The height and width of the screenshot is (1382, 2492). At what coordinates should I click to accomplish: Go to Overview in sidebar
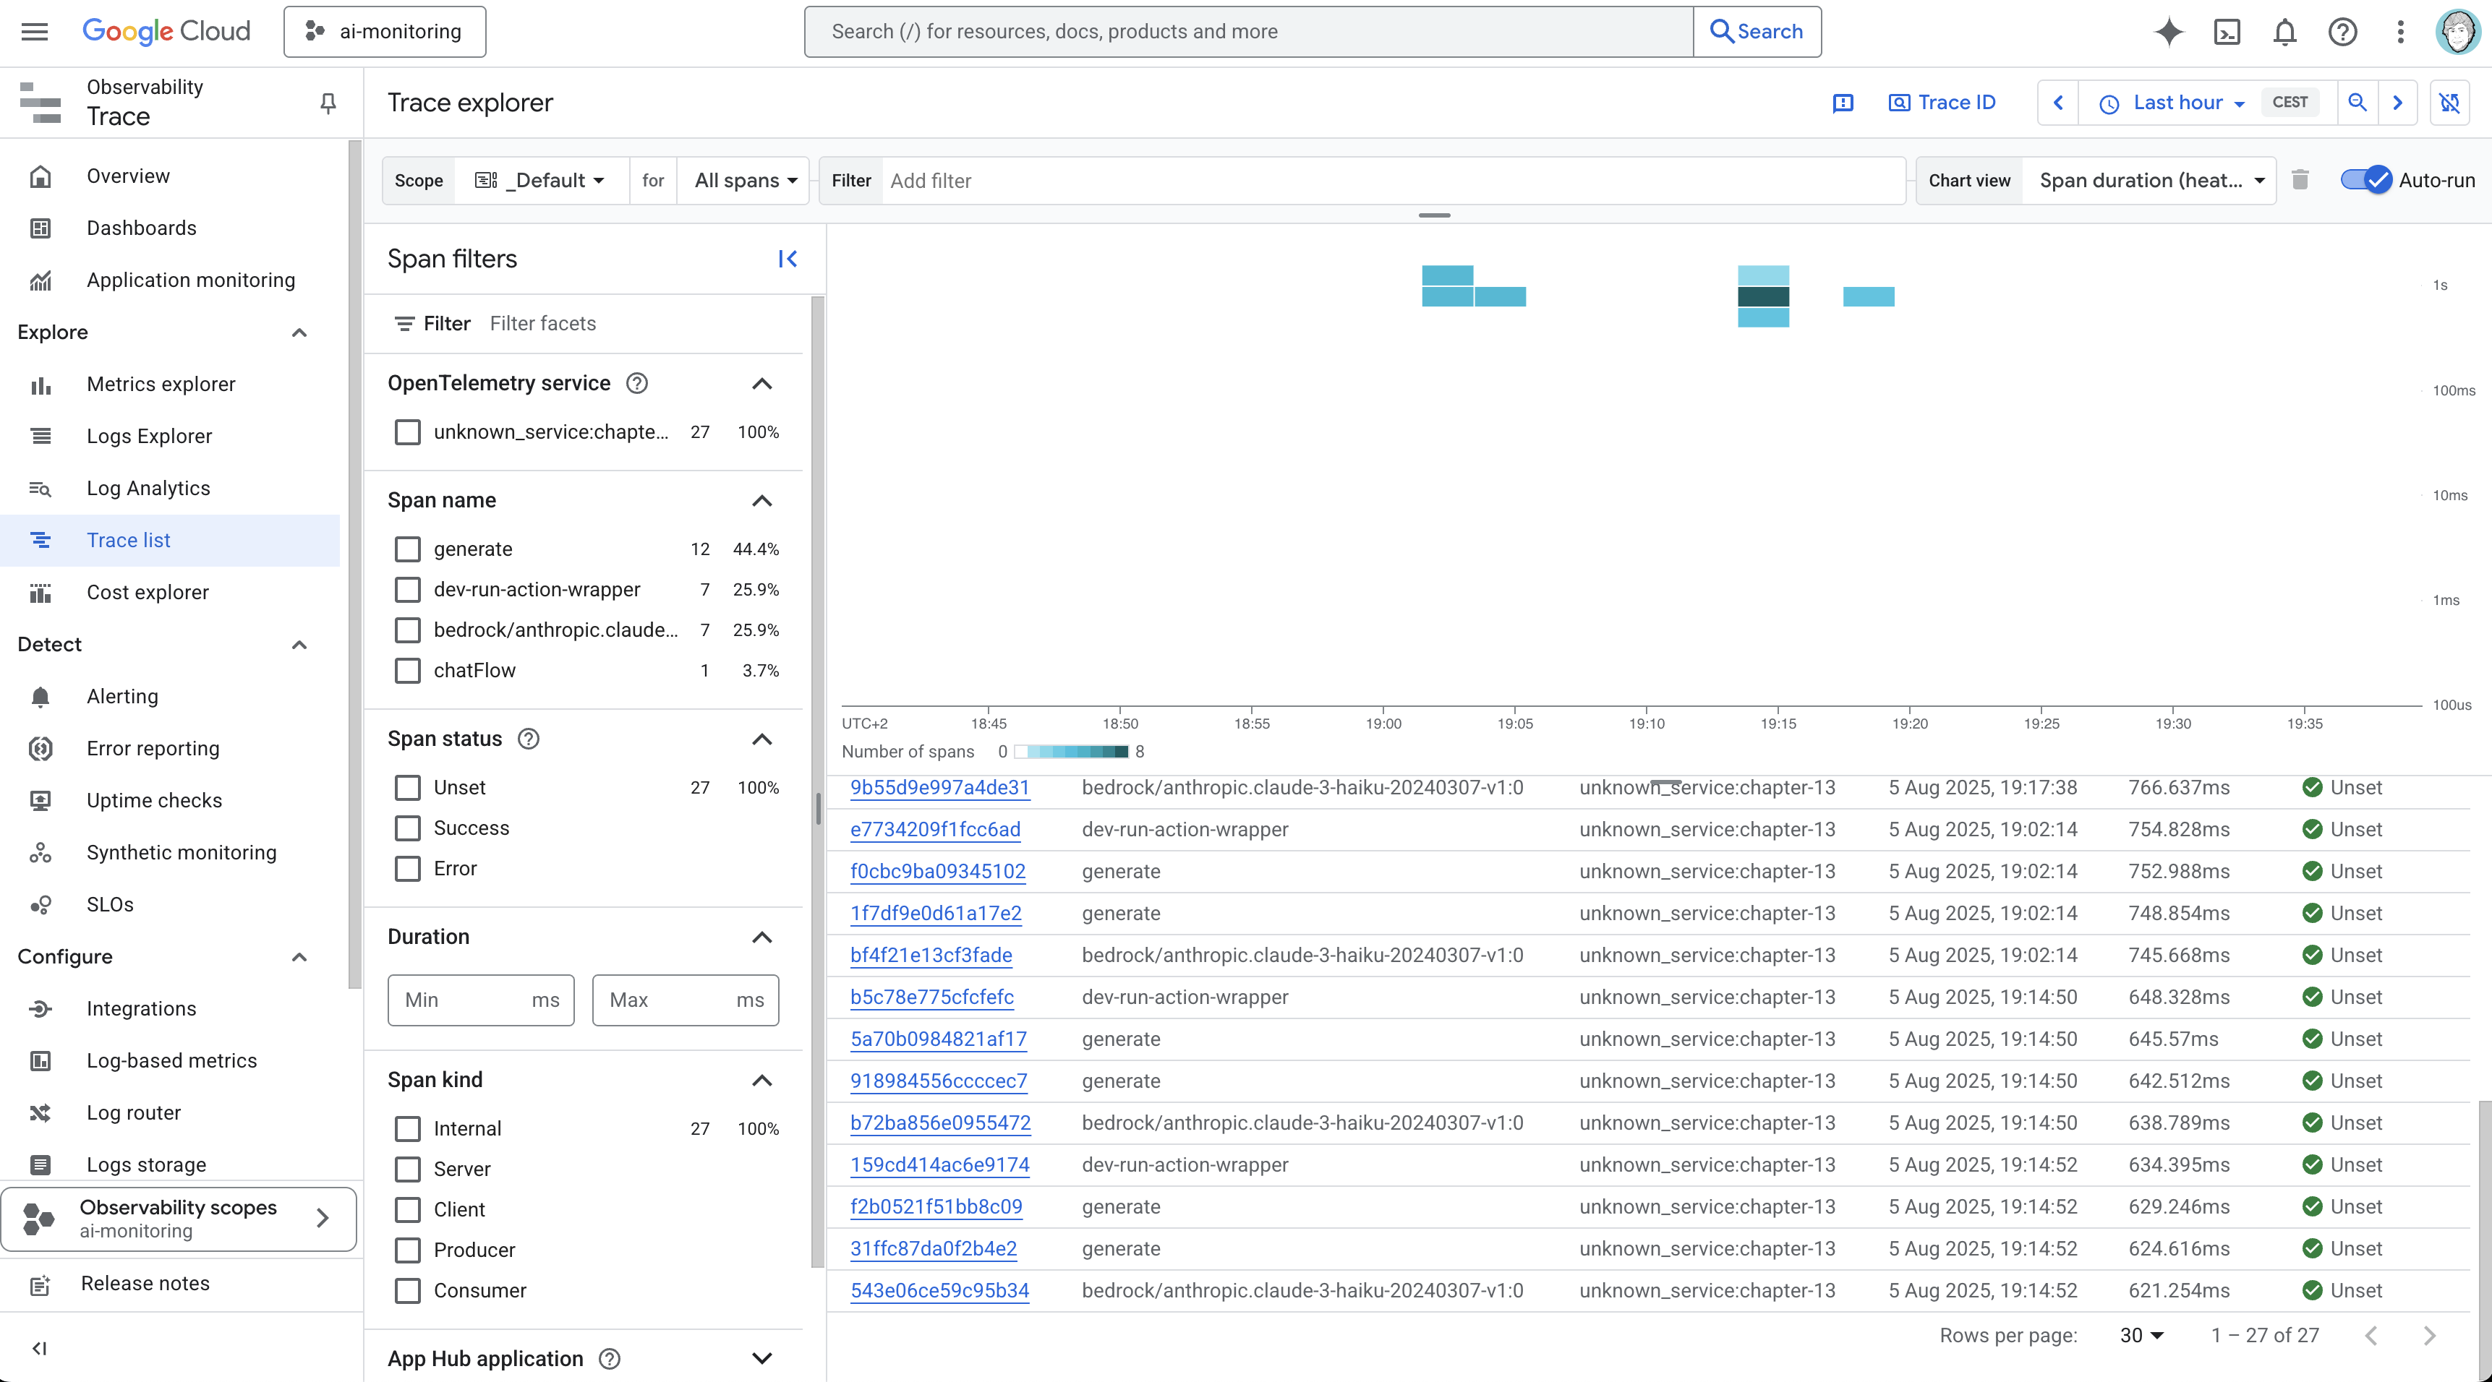pyautogui.click(x=128, y=176)
